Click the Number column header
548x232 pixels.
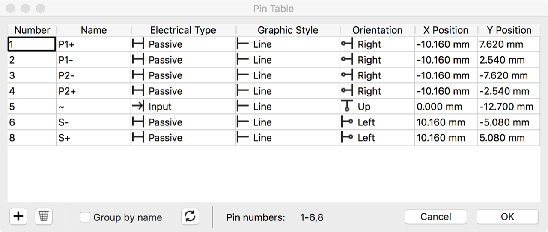tap(32, 30)
